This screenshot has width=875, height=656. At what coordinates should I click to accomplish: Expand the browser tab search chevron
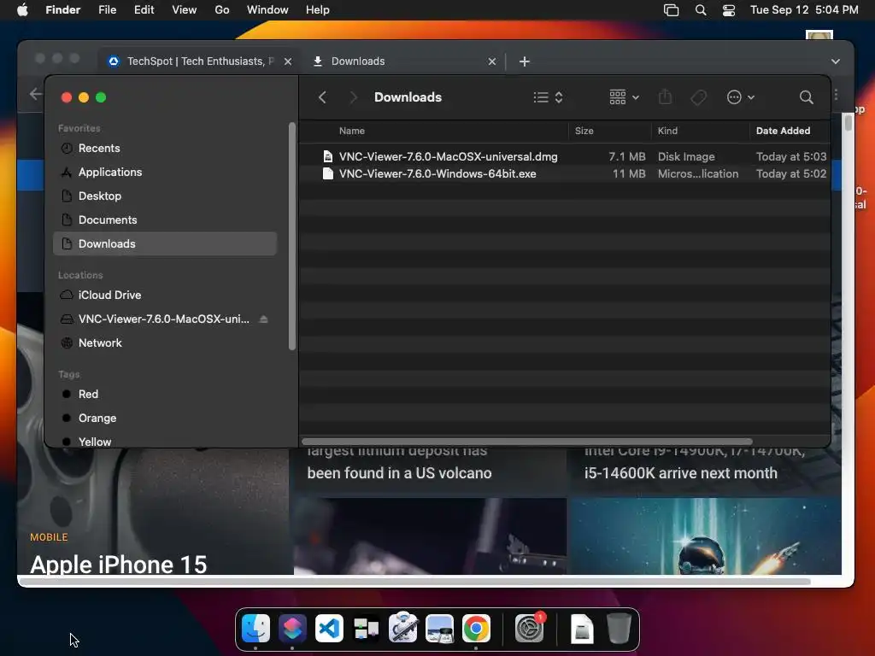click(x=836, y=61)
